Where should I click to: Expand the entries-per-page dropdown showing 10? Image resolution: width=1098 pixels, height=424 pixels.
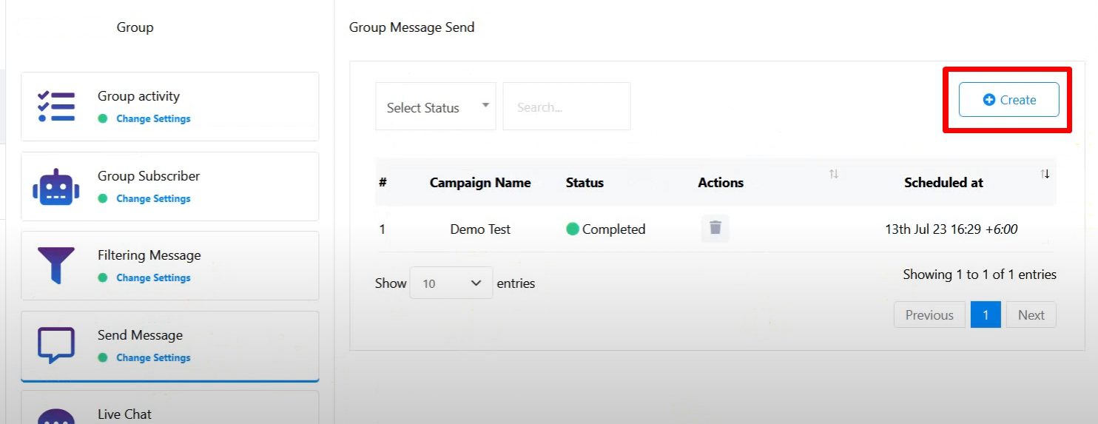[x=451, y=283]
